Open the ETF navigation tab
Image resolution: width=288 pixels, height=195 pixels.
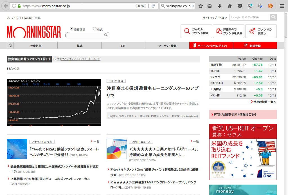123,46
